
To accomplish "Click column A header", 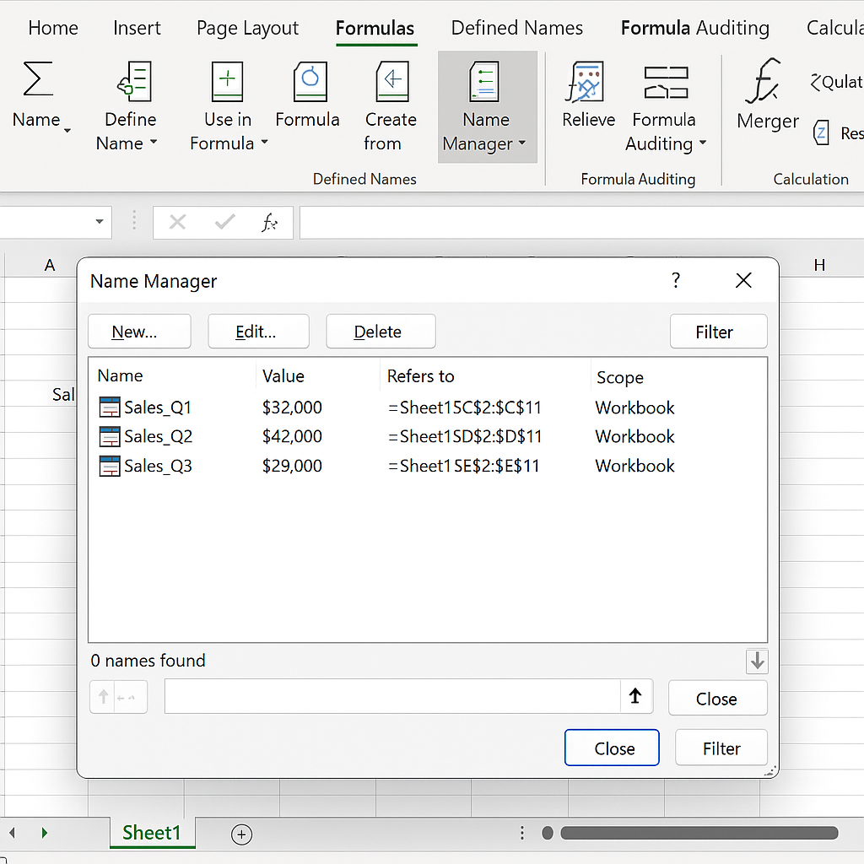I will point(50,266).
